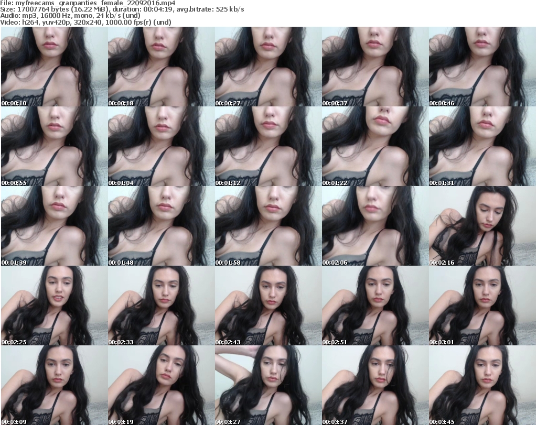Image resolution: width=537 pixels, height=425 pixels.
Task: Select the Video h264 info line
Action: click(85, 22)
